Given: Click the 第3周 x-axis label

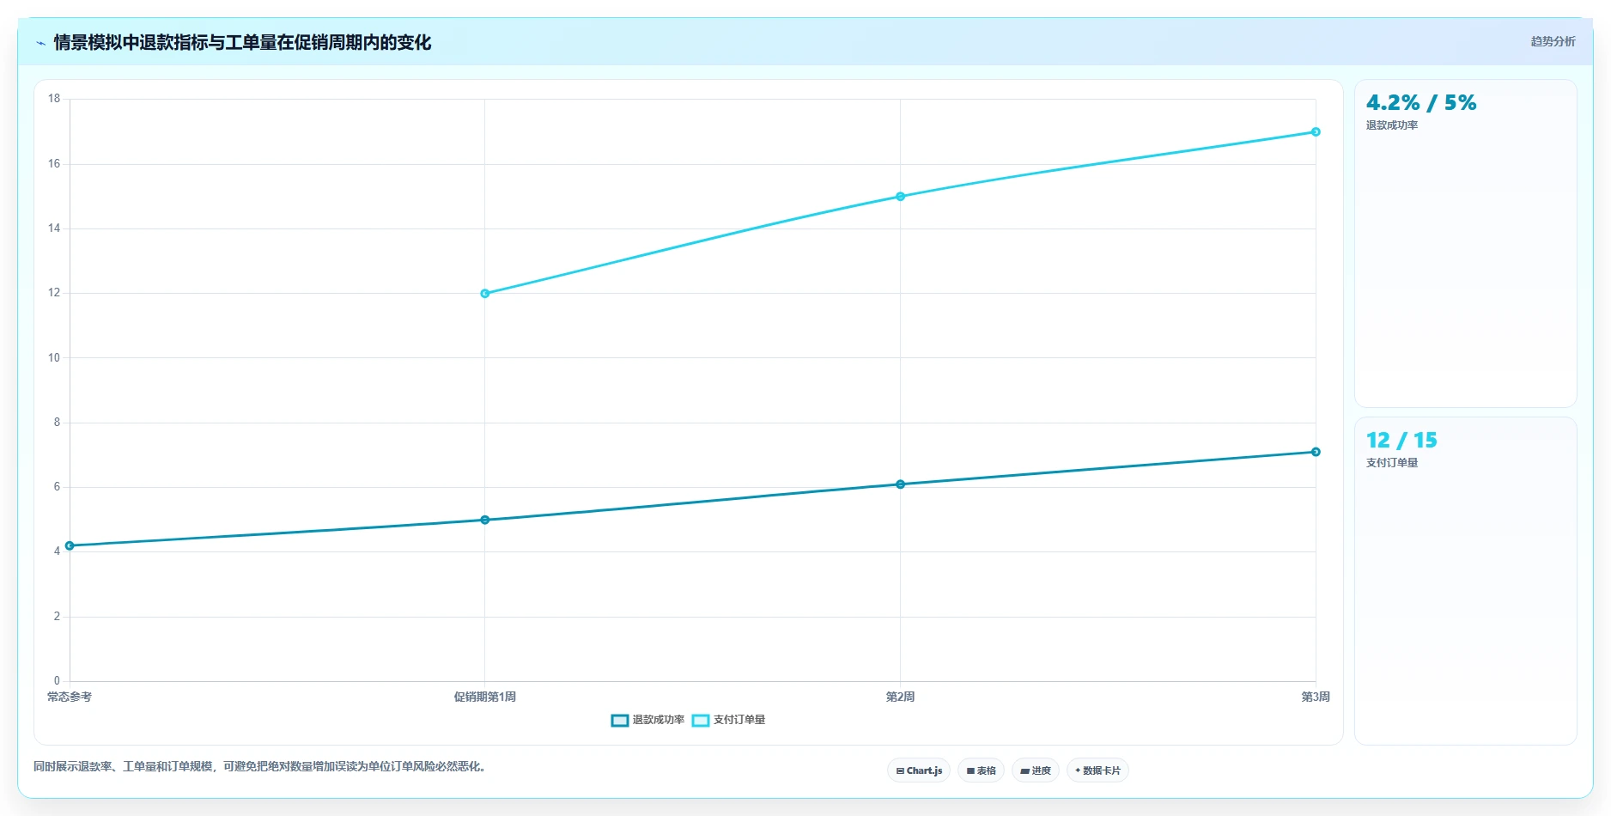Looking at the screenshot, I should point(1316,697).
